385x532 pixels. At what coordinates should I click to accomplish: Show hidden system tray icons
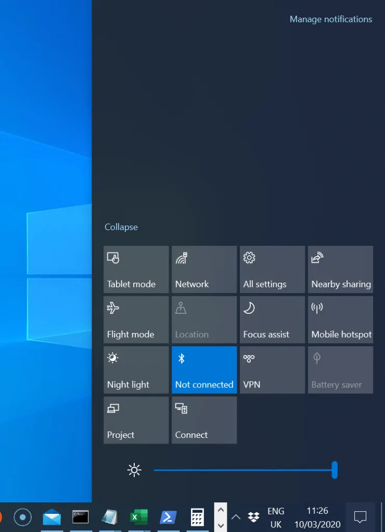click(236, 517)
